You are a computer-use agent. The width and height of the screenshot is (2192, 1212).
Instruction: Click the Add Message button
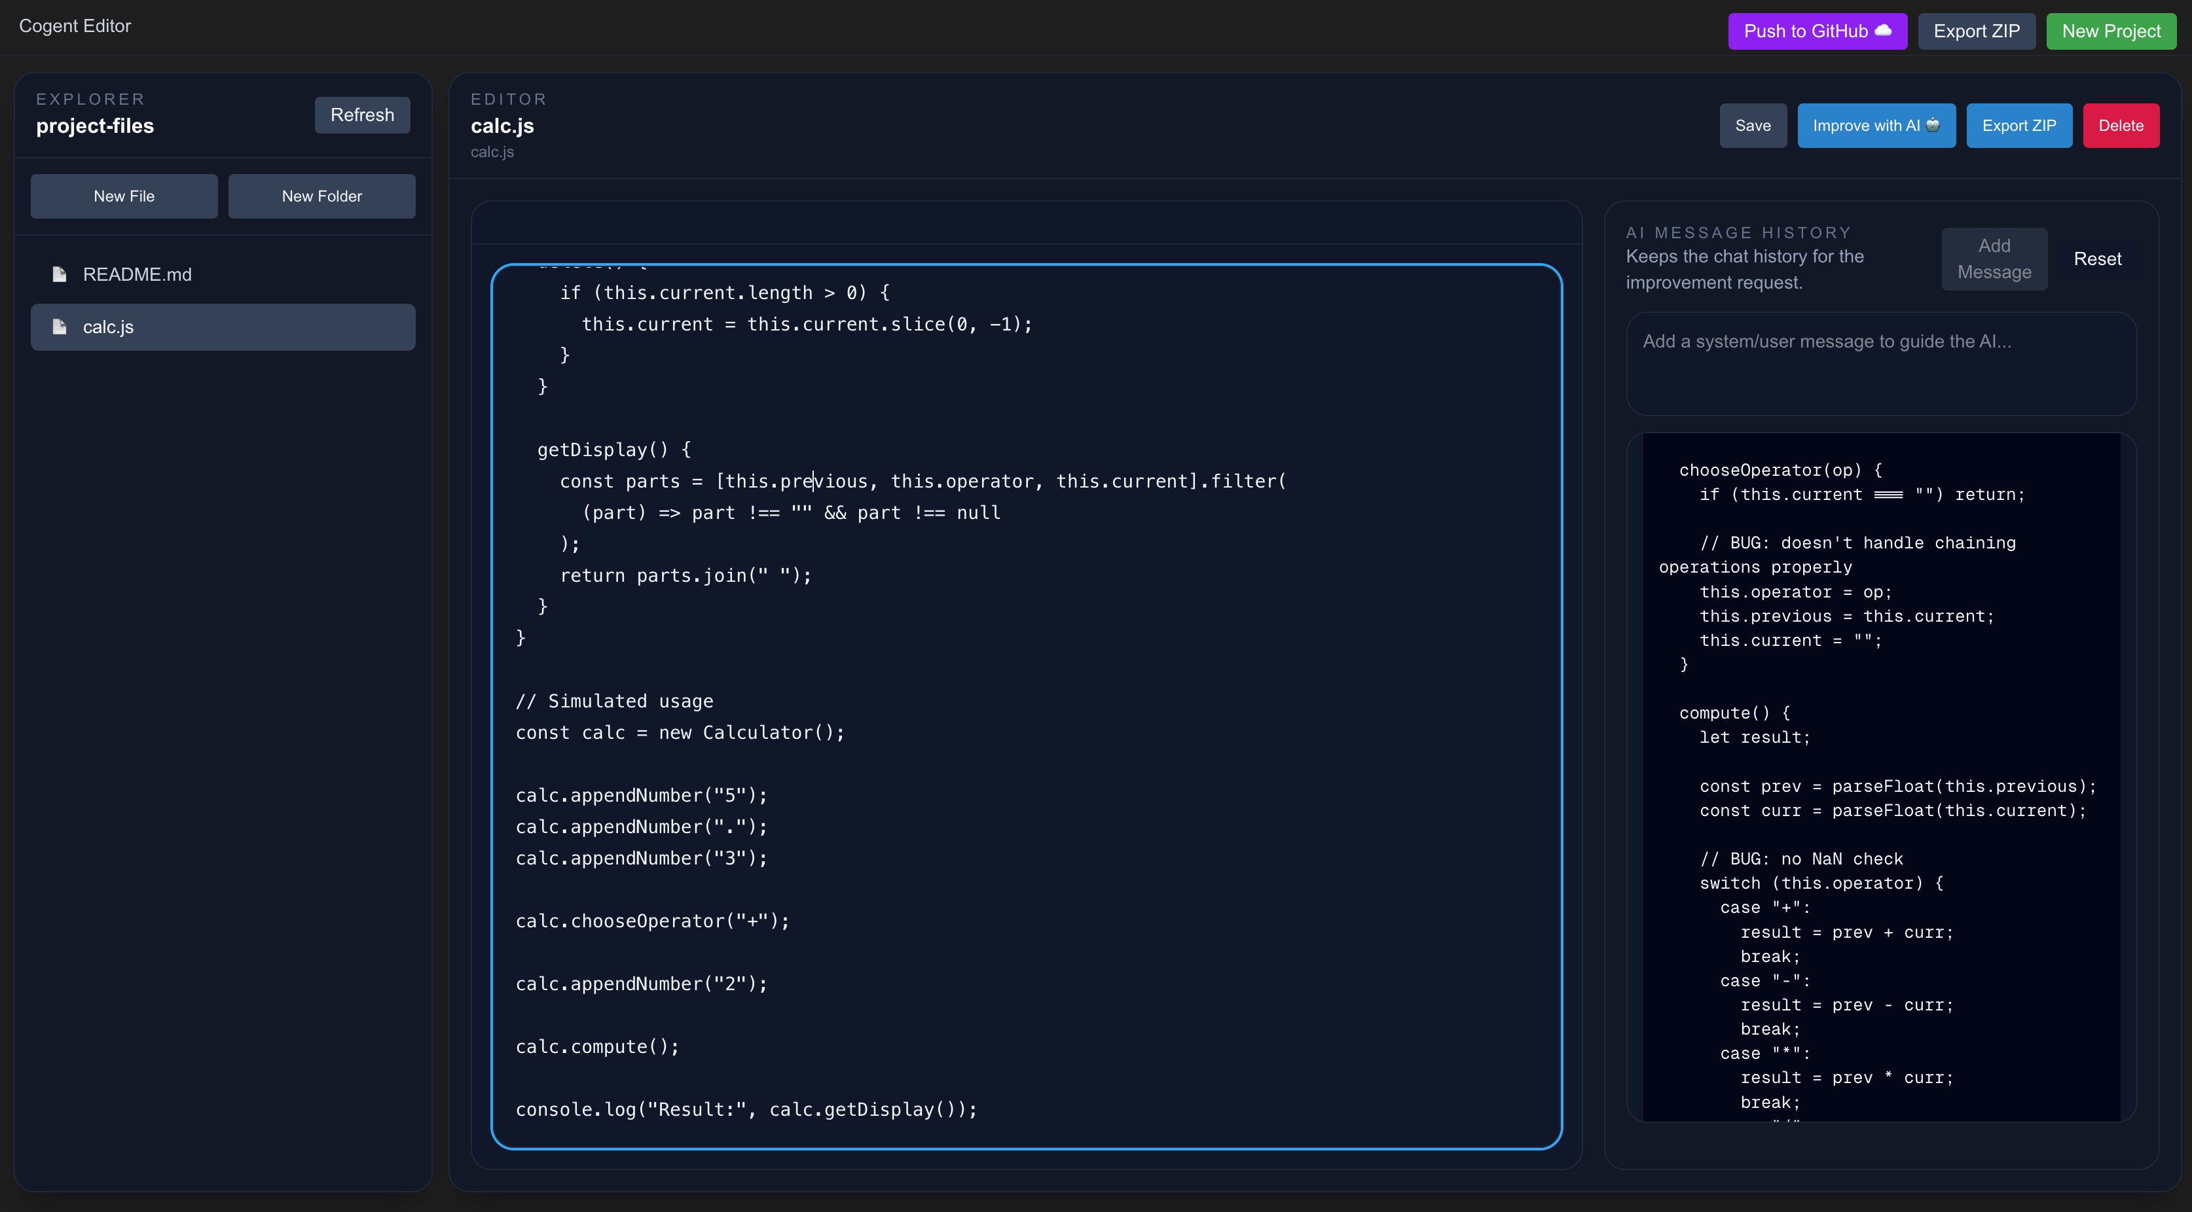pos(1994,258)
